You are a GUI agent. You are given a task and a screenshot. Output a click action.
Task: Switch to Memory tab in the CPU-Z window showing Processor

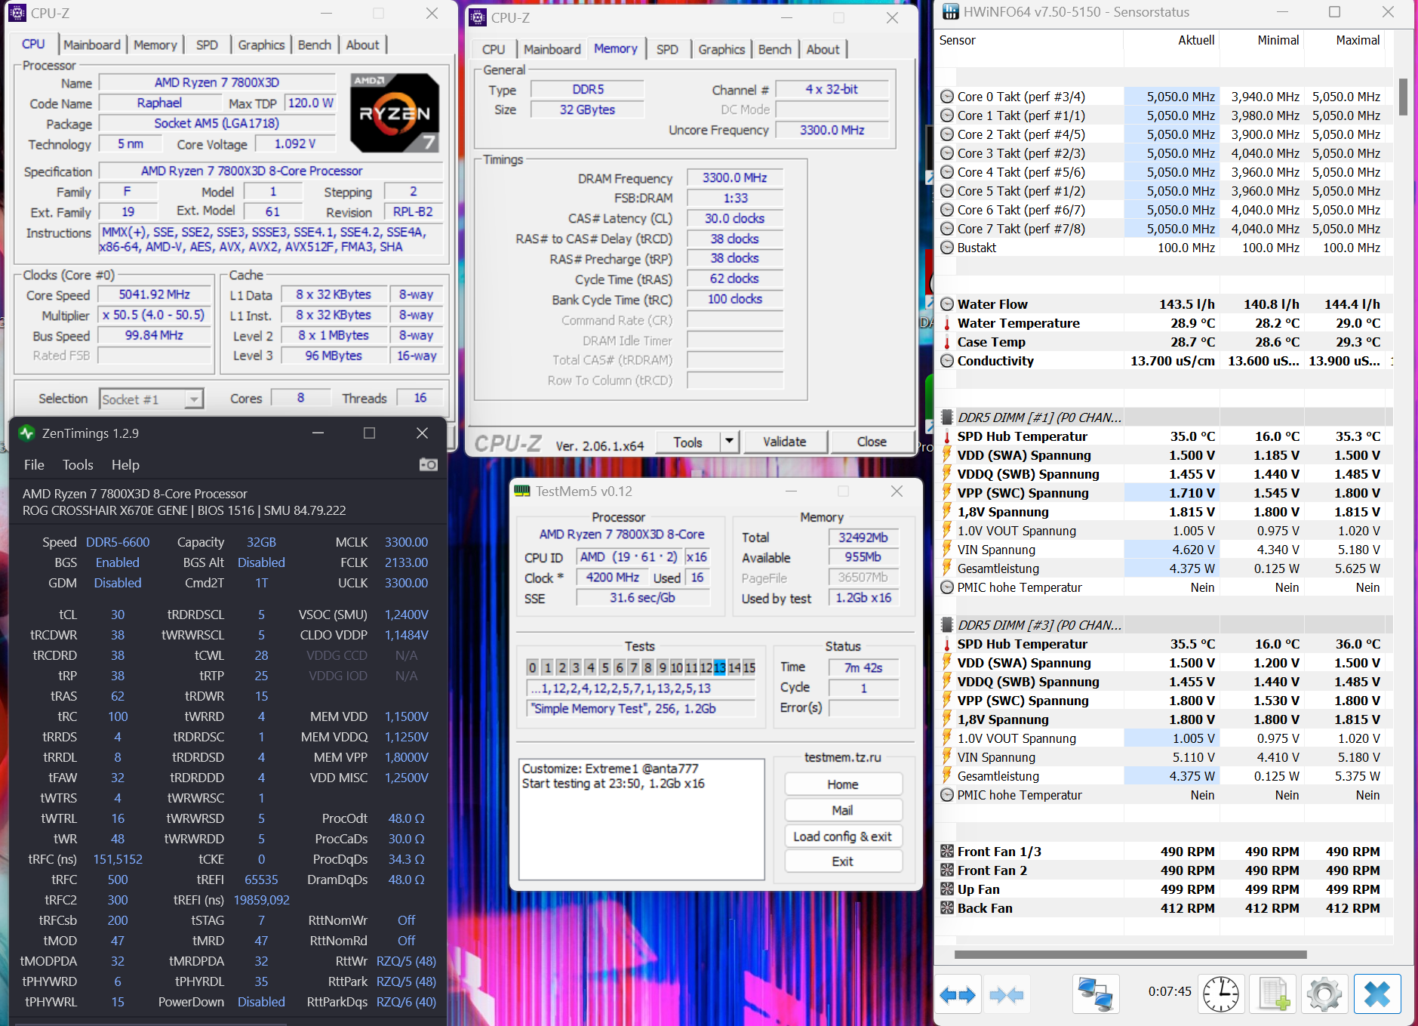[x=155, y=45]
